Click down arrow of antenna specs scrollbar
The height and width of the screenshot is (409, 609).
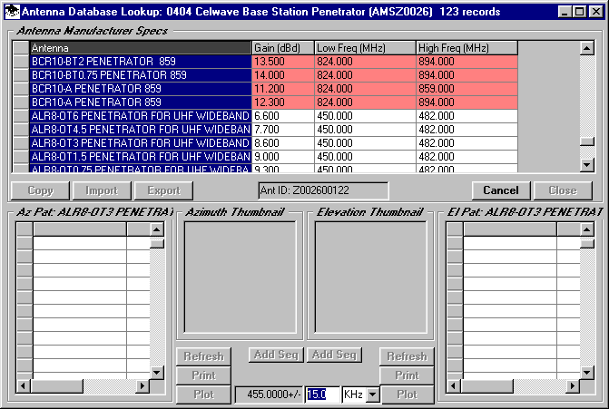tap(587, 165)
